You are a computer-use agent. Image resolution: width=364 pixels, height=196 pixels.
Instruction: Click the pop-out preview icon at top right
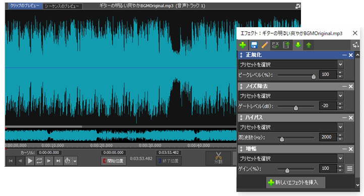(298, 6)
